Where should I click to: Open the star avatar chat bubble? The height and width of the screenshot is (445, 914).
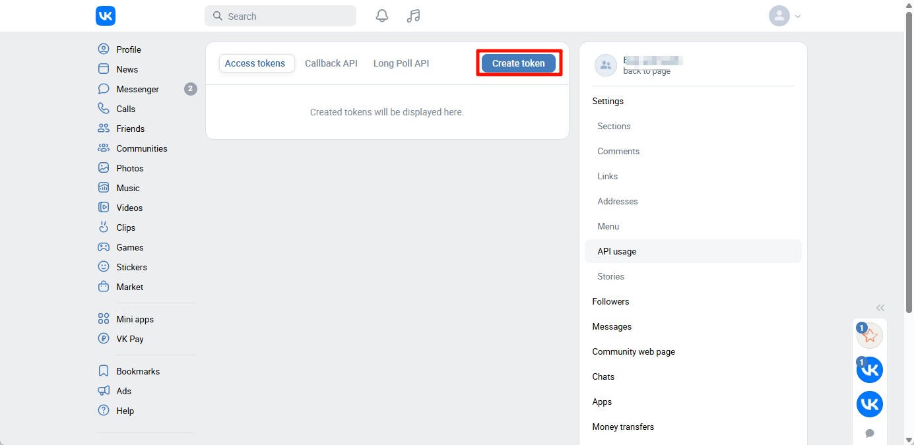click(x=870, y=336)
